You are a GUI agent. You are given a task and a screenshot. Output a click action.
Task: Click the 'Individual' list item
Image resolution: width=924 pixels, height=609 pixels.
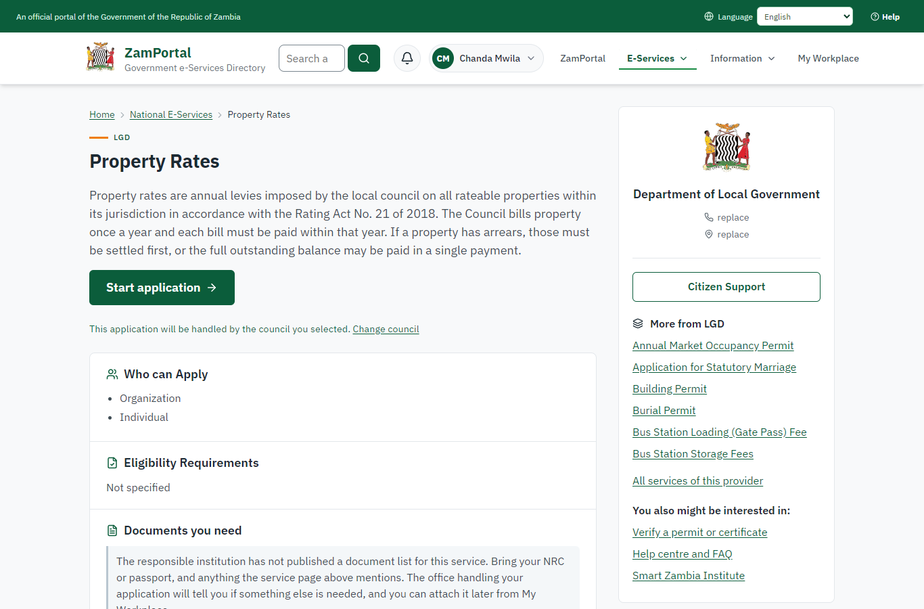coord(144,417)
